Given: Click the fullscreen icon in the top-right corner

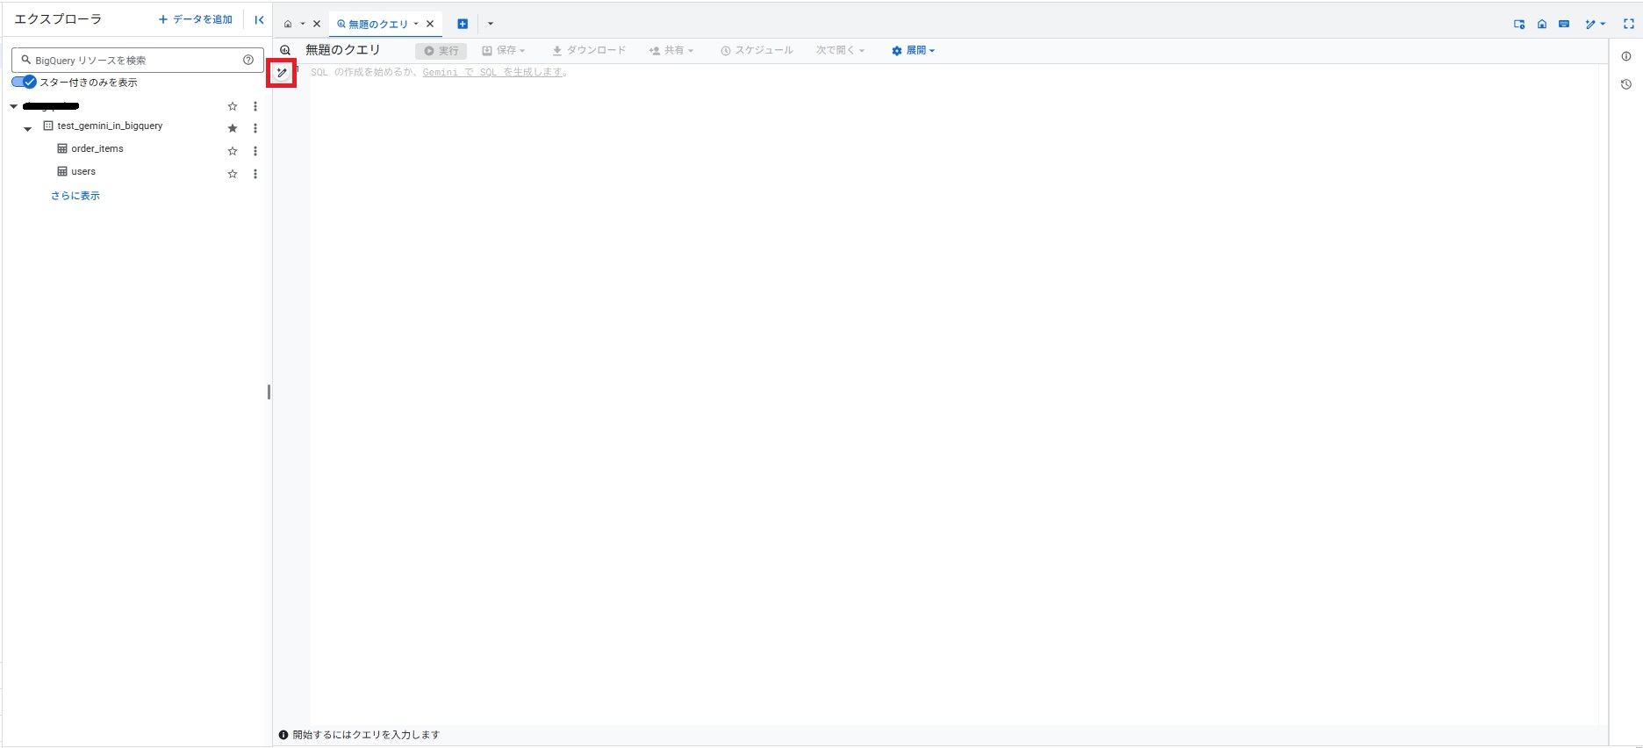Looking at the screenshot, I should pos(1628,25).
